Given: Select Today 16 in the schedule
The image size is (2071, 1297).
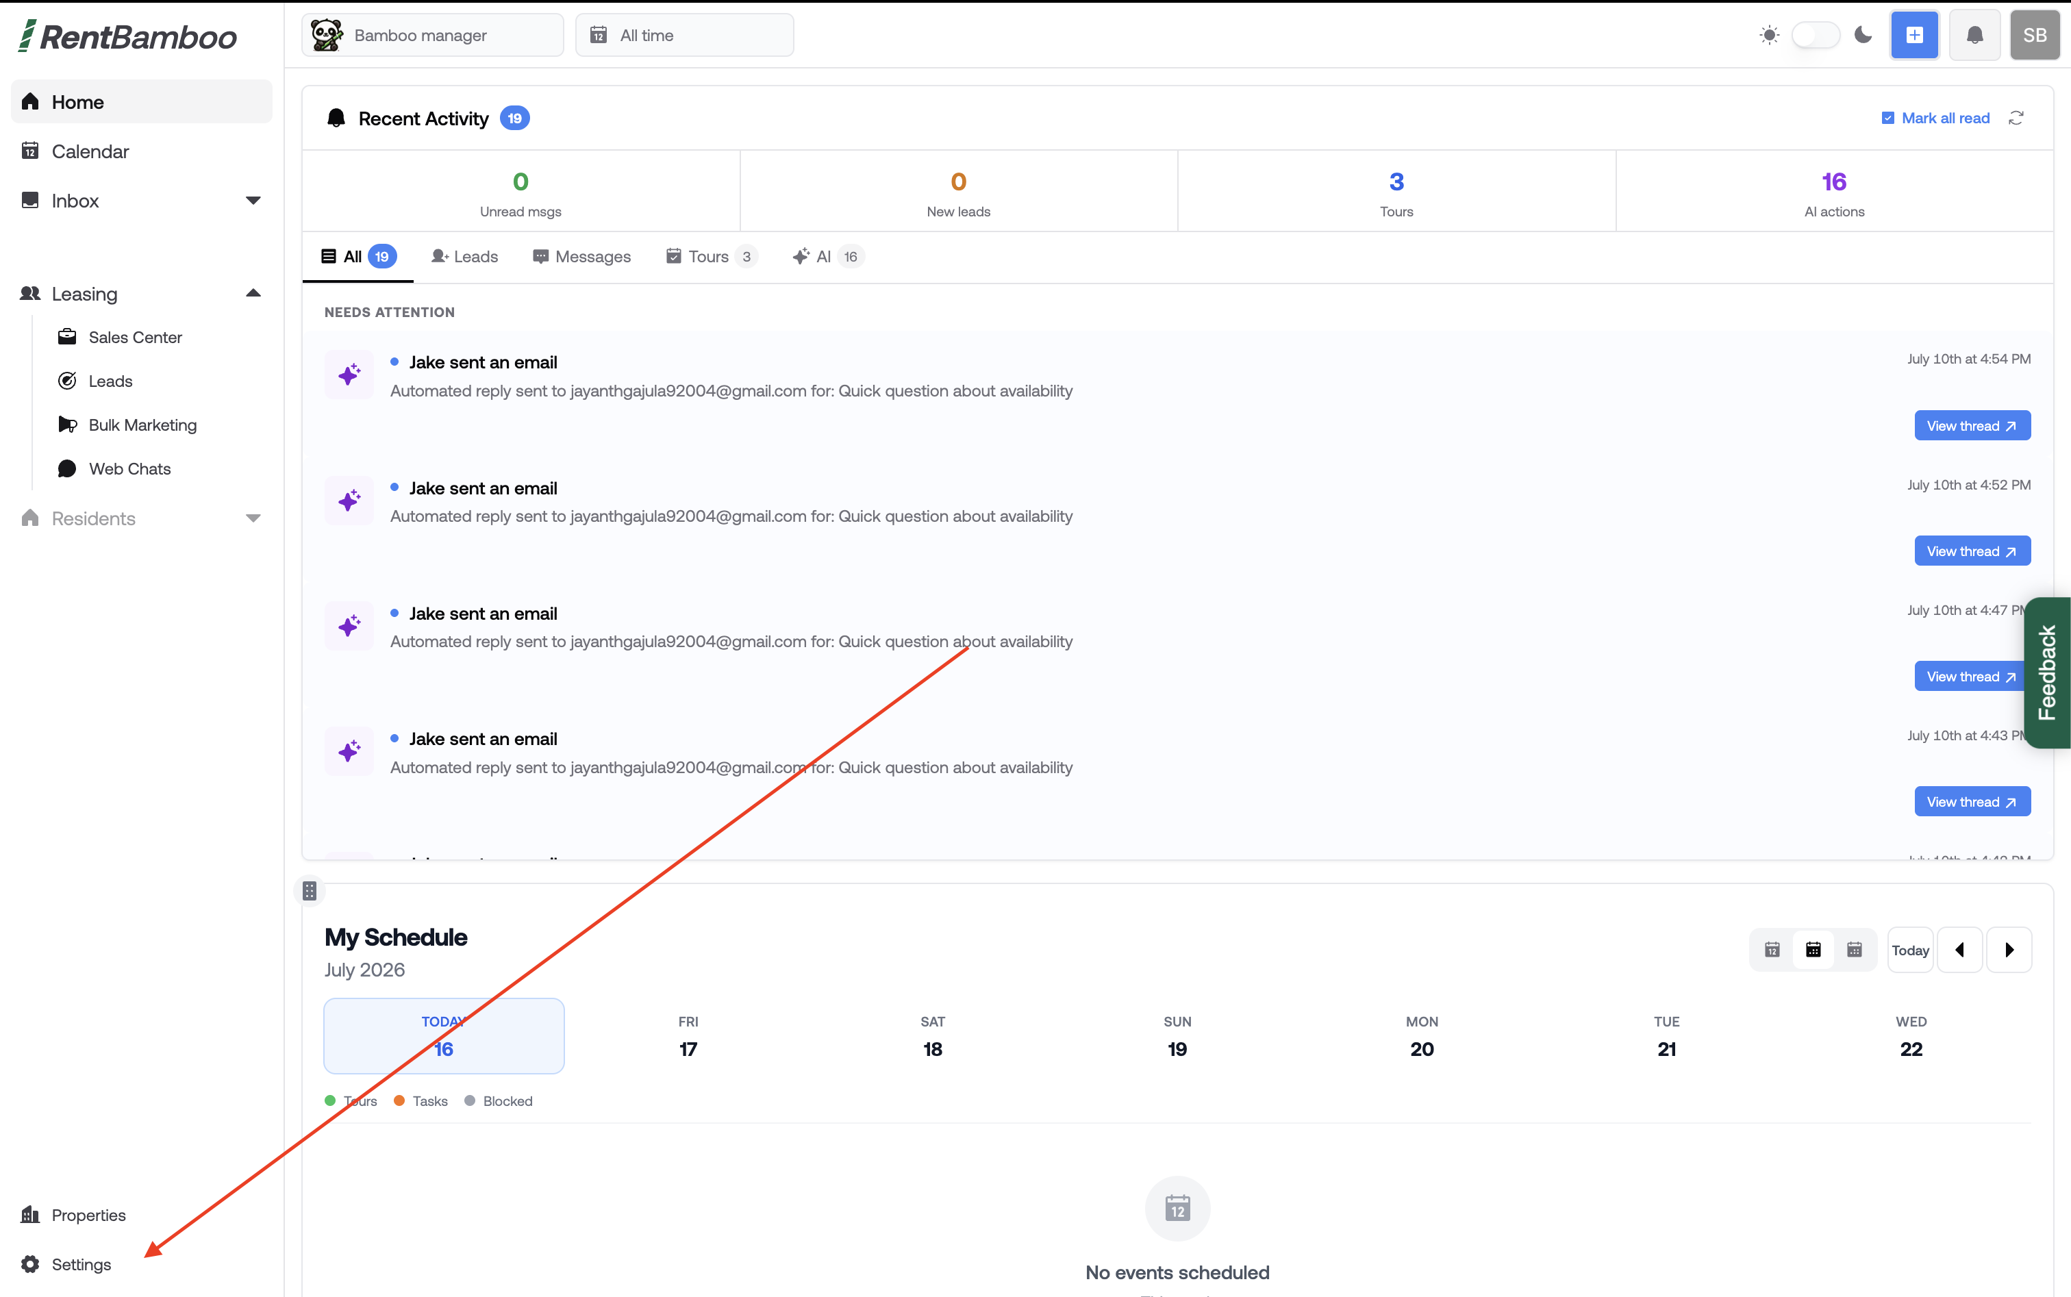Looking at the screenshot, I should pyautogui.click(x=444, y=1035).
